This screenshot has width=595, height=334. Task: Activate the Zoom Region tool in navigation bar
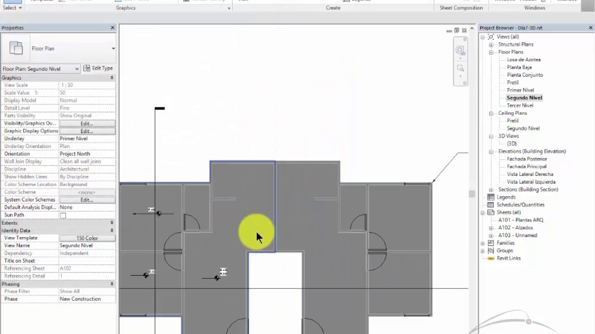pyautogui.click(x=460, y=68)
